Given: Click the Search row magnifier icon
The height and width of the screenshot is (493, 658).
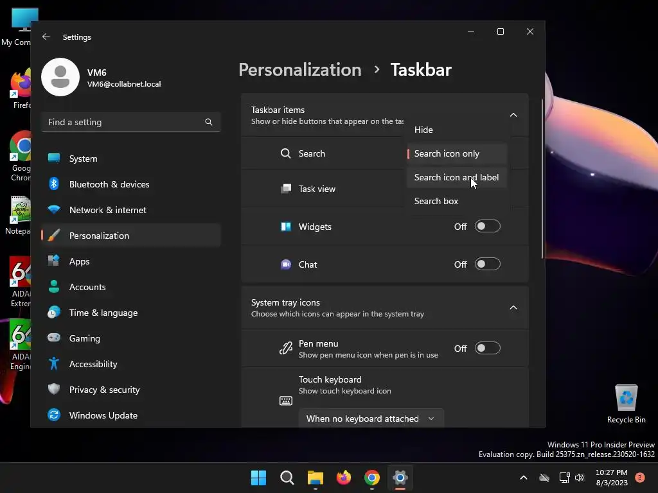Looking at the screenshot, I should pos(285,153).
